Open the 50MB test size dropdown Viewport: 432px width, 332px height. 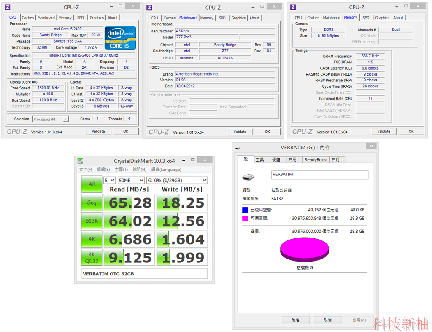131,180
